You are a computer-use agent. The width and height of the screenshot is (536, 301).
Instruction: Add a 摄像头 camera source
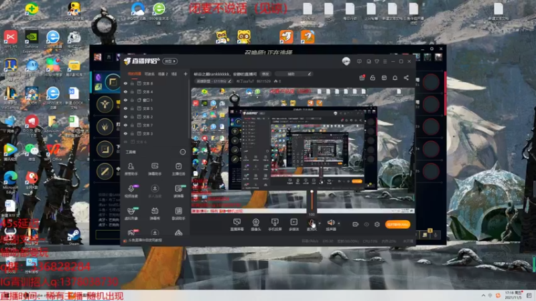[x=256, y=225]
